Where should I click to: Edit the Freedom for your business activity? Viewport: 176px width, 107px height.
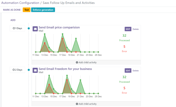pyautogui.click(x=128, y=71)
